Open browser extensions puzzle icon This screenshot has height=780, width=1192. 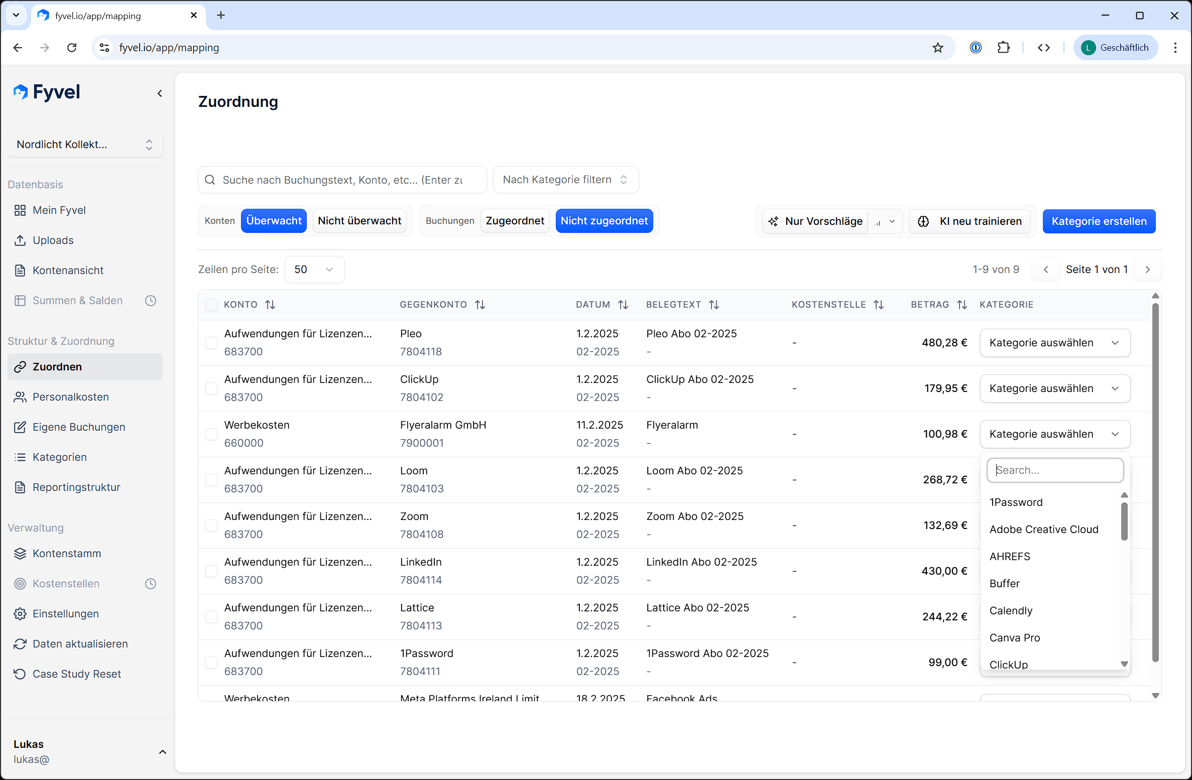click(x=1004, y=48)
